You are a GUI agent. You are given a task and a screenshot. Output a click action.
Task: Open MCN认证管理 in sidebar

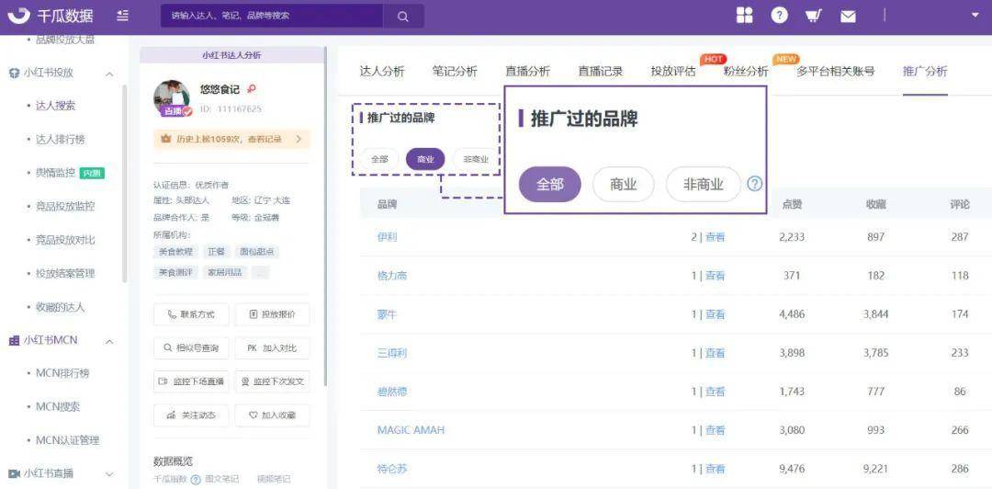tap(67, 440)
